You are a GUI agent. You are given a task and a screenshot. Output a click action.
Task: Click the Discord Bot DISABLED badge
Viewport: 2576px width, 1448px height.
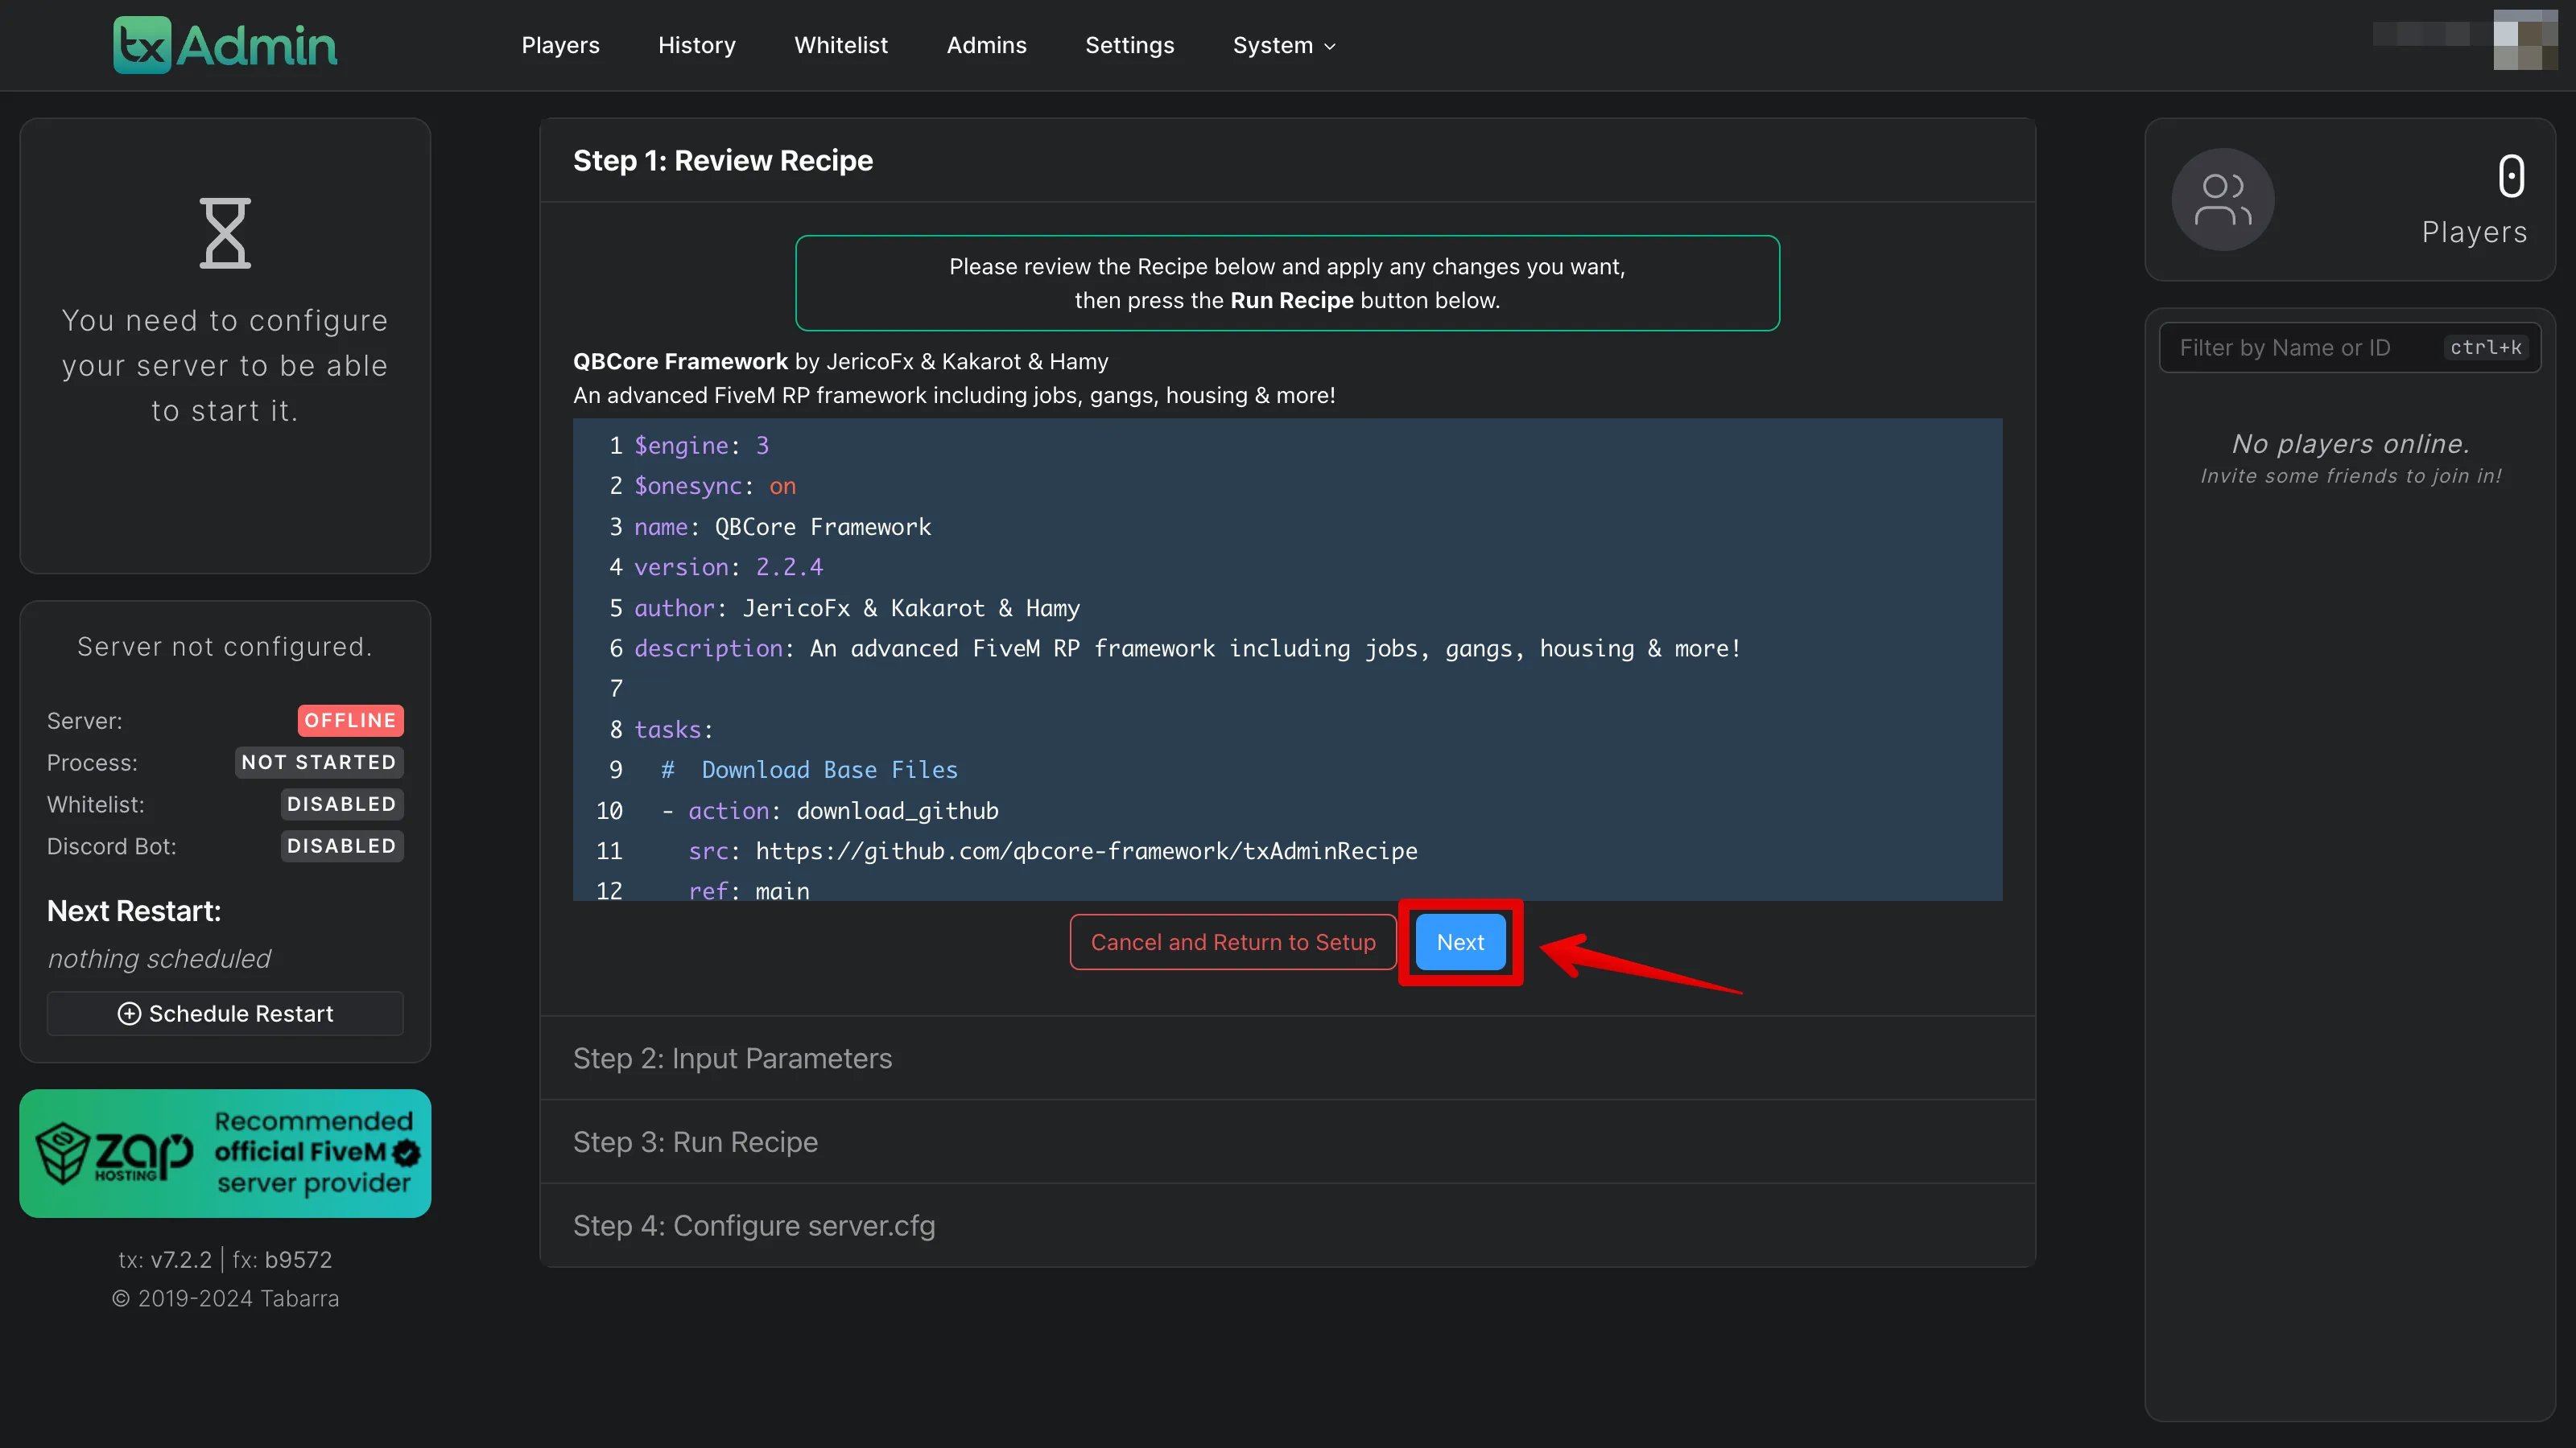(342, 846)
